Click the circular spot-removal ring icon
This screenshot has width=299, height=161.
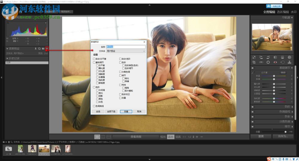tap(268, 62)
